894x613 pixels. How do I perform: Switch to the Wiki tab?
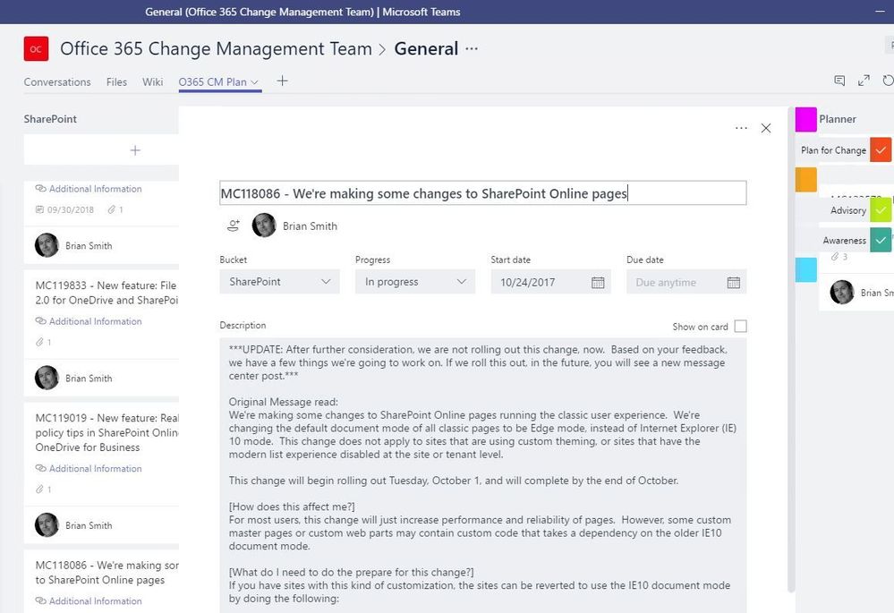click(x=152, y=81)
